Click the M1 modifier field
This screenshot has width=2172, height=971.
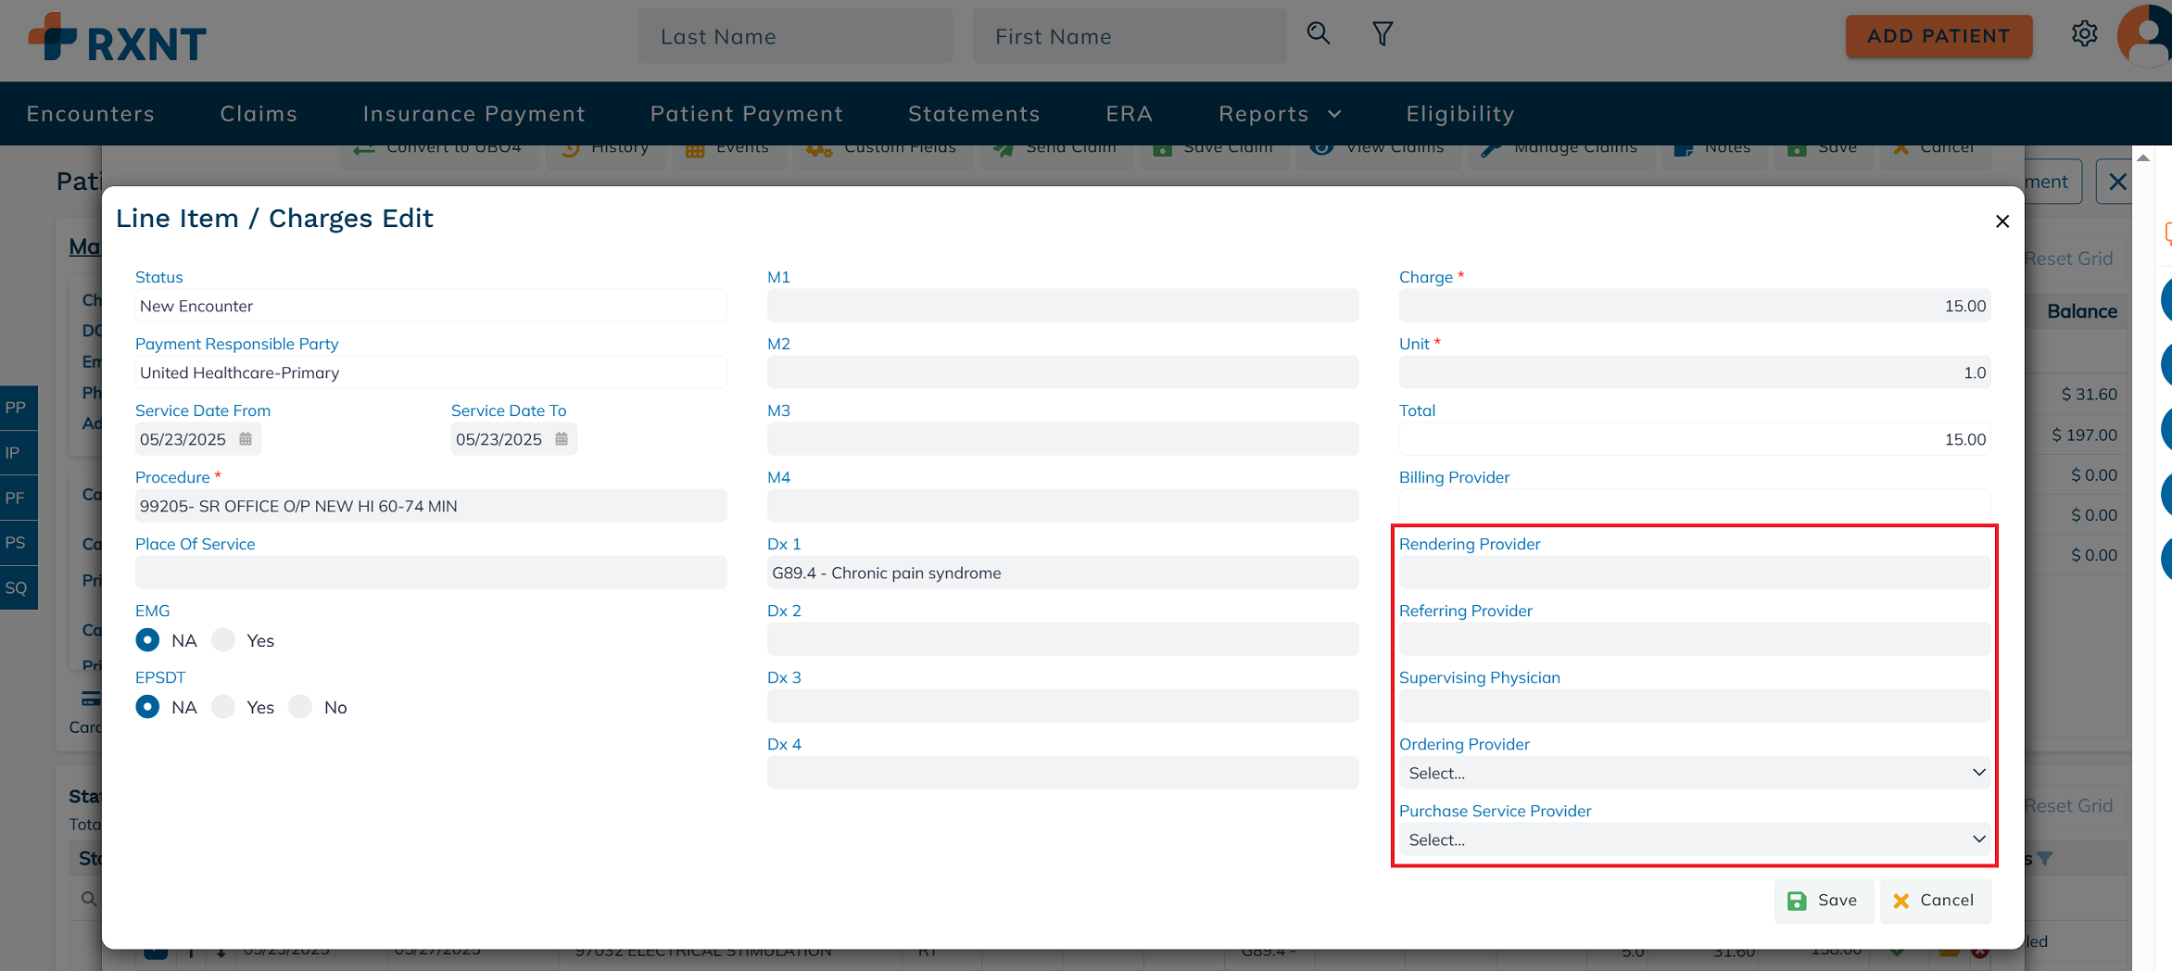[x=1063, y=306]
